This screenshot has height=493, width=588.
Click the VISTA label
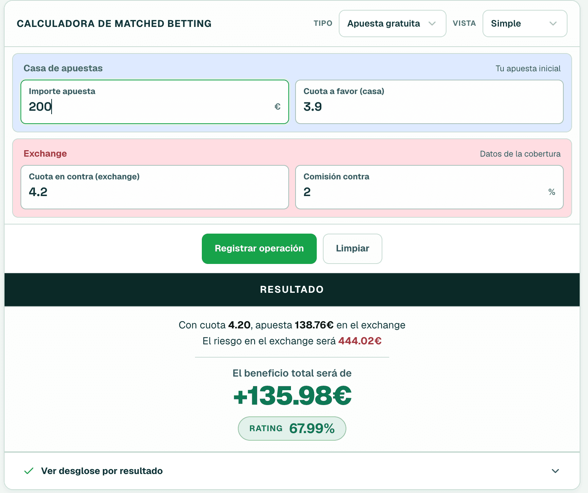click(x=464, y=24)
